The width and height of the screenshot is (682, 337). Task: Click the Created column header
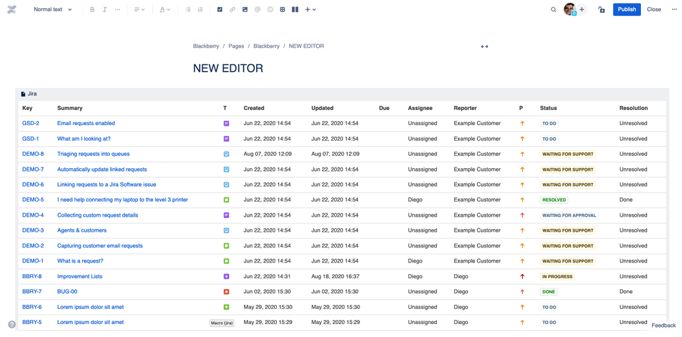[x=254, y=108]
